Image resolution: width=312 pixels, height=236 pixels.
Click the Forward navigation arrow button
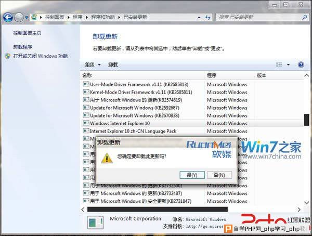(19, 18)
